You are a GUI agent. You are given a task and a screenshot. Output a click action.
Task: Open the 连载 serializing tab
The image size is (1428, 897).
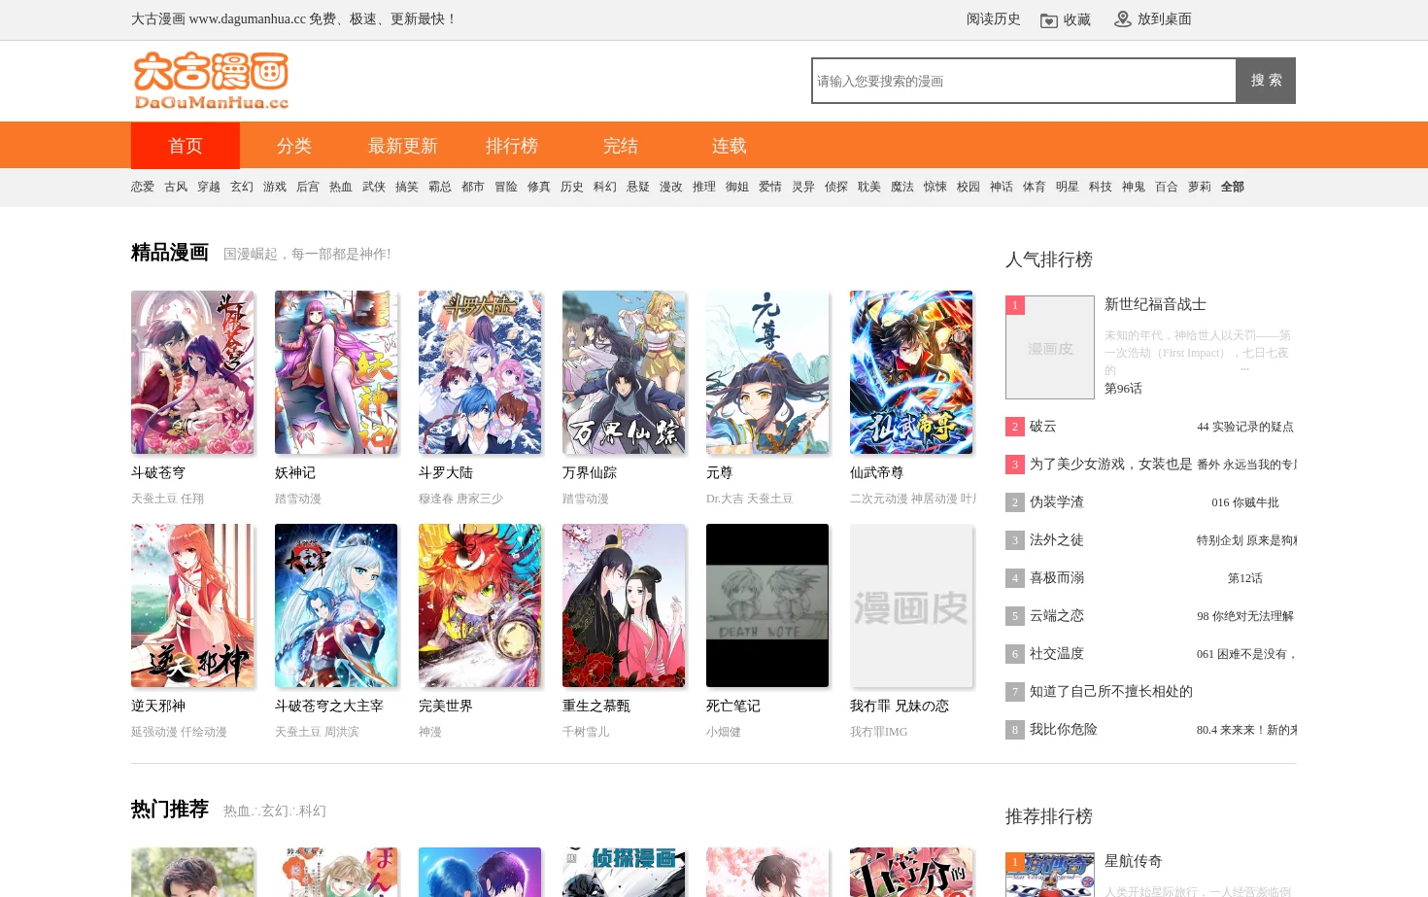[x=730, y=146]
